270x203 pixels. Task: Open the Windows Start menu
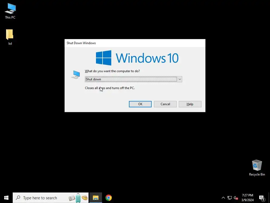(6, 198)
